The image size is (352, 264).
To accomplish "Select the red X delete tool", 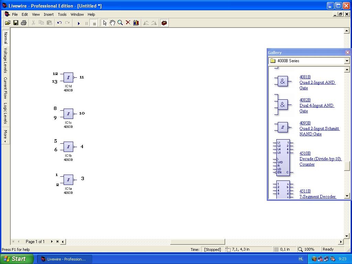I will click(x=128, y=23).
